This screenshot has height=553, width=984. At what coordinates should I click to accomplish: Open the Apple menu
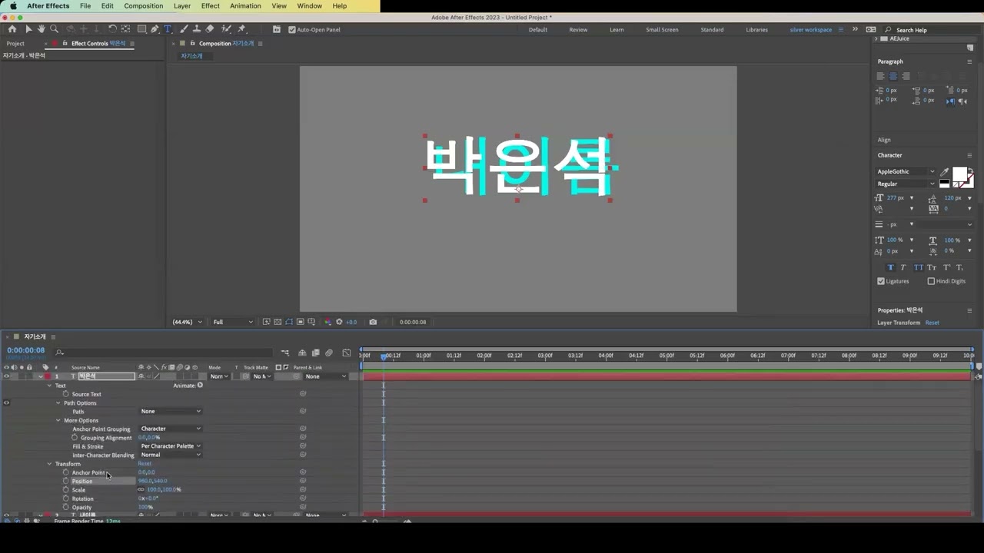pyautogui.click(x=13, y=6)
